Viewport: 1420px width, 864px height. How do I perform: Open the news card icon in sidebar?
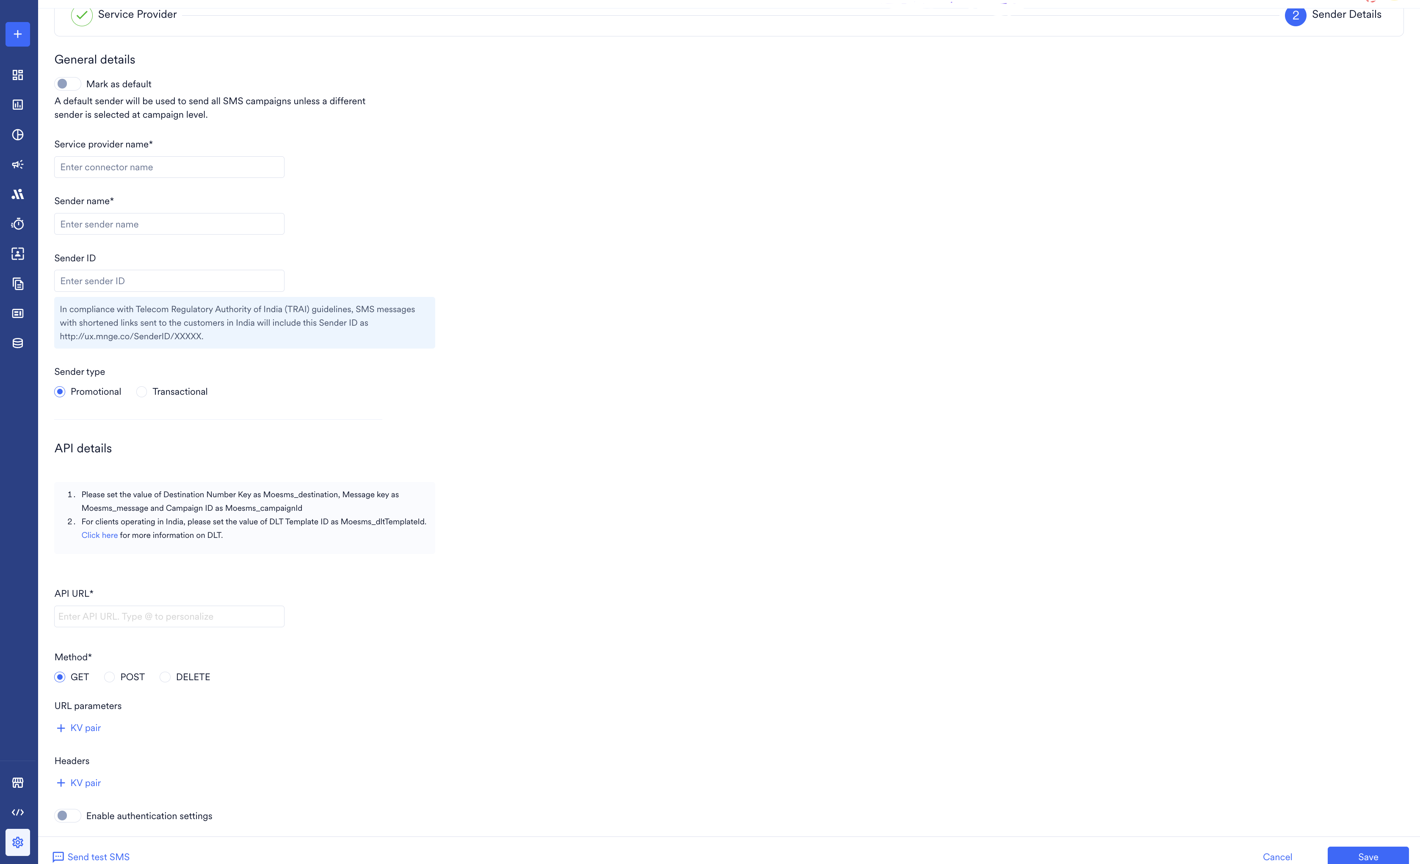(18, 313)
